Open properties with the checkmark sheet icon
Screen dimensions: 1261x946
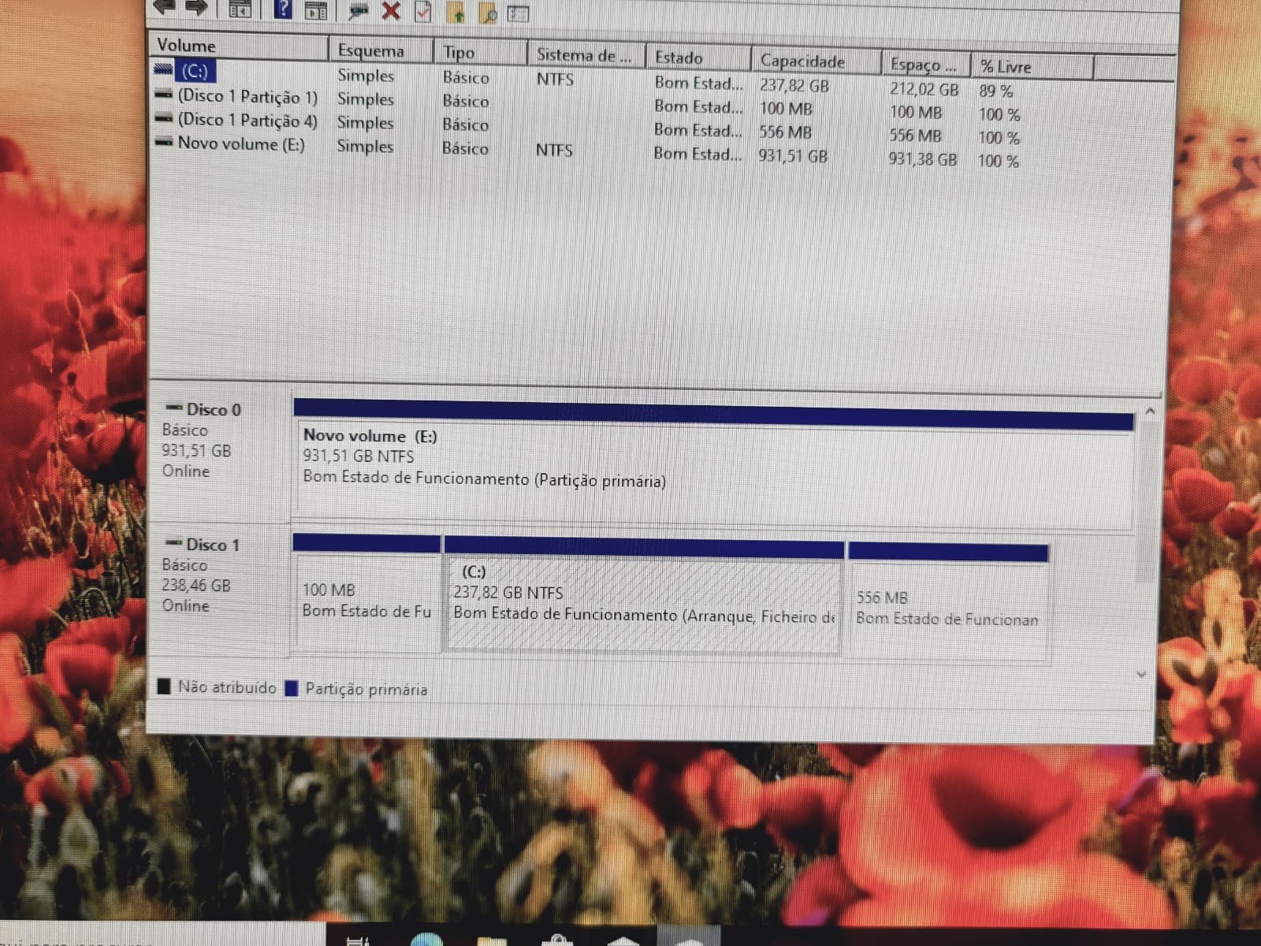click(423, 11)
